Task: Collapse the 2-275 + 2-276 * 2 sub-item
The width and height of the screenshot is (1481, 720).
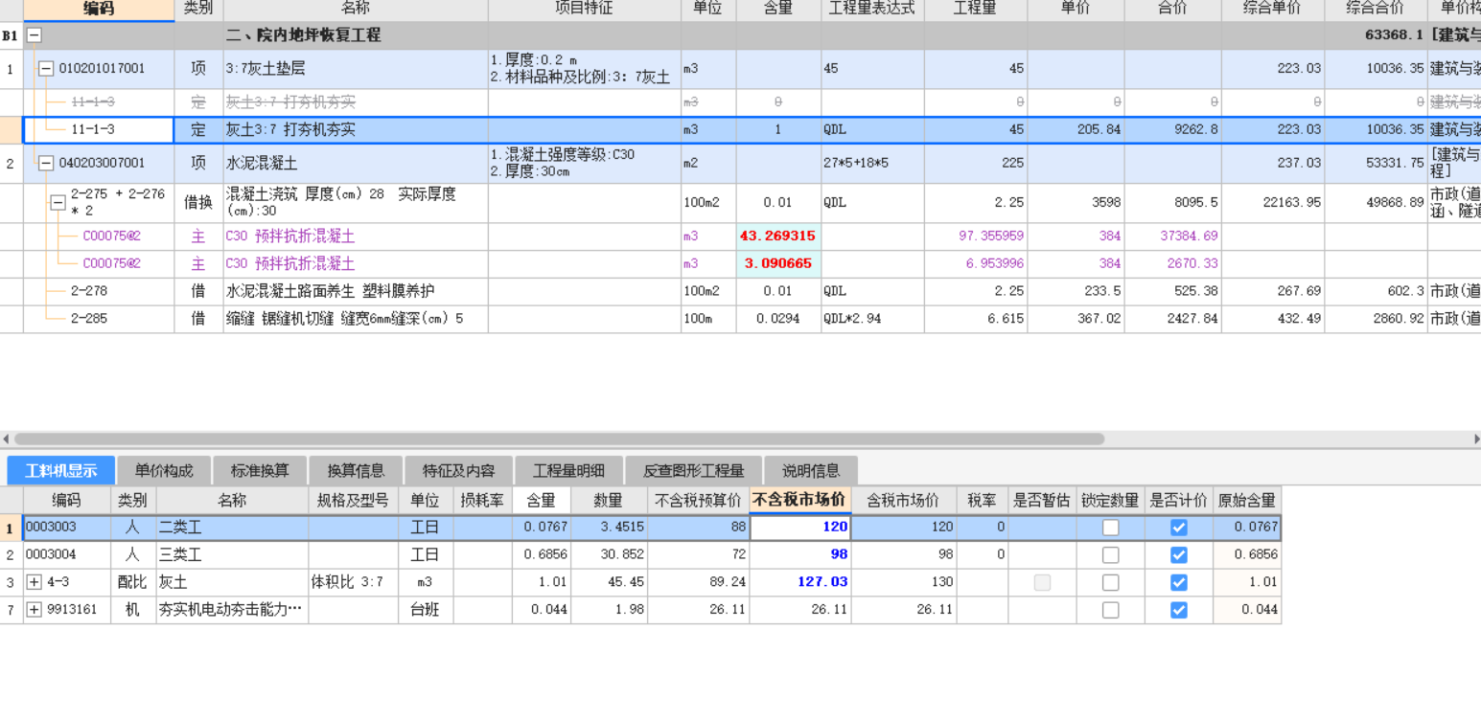Action: 58,203
